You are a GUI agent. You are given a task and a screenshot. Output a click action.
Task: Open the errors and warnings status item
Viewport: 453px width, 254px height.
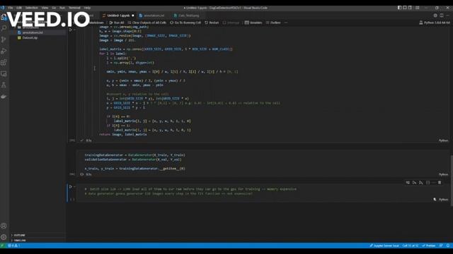click(13, 246)
